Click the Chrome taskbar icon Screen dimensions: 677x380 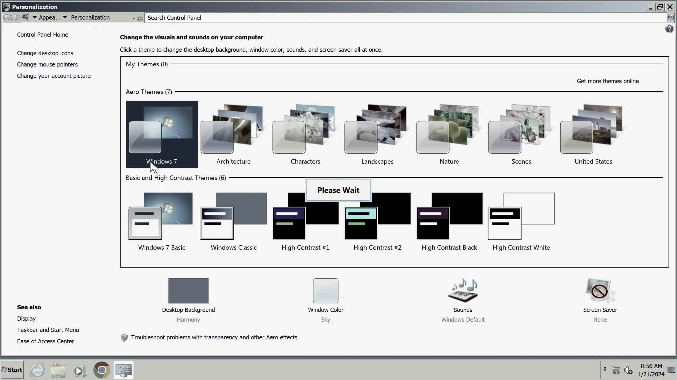(102, 370)
